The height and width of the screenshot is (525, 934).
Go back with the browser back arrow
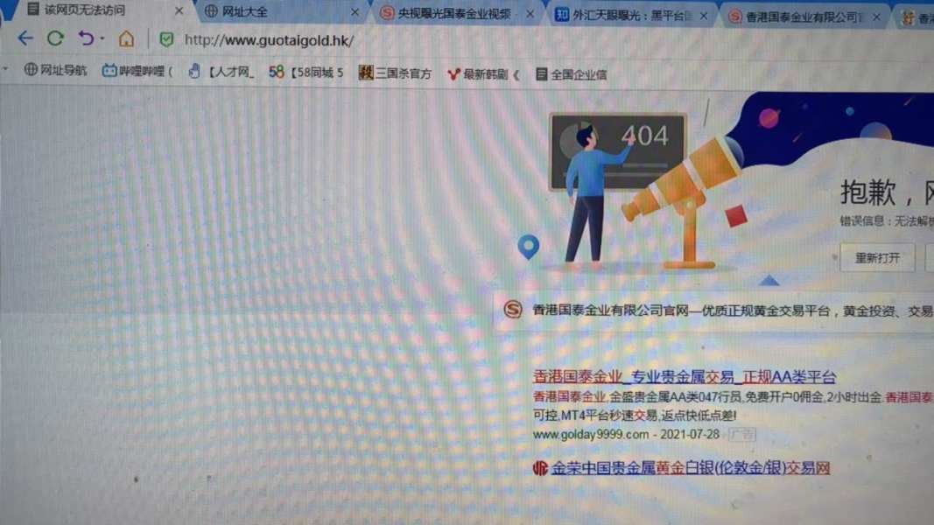pos(25,39)
